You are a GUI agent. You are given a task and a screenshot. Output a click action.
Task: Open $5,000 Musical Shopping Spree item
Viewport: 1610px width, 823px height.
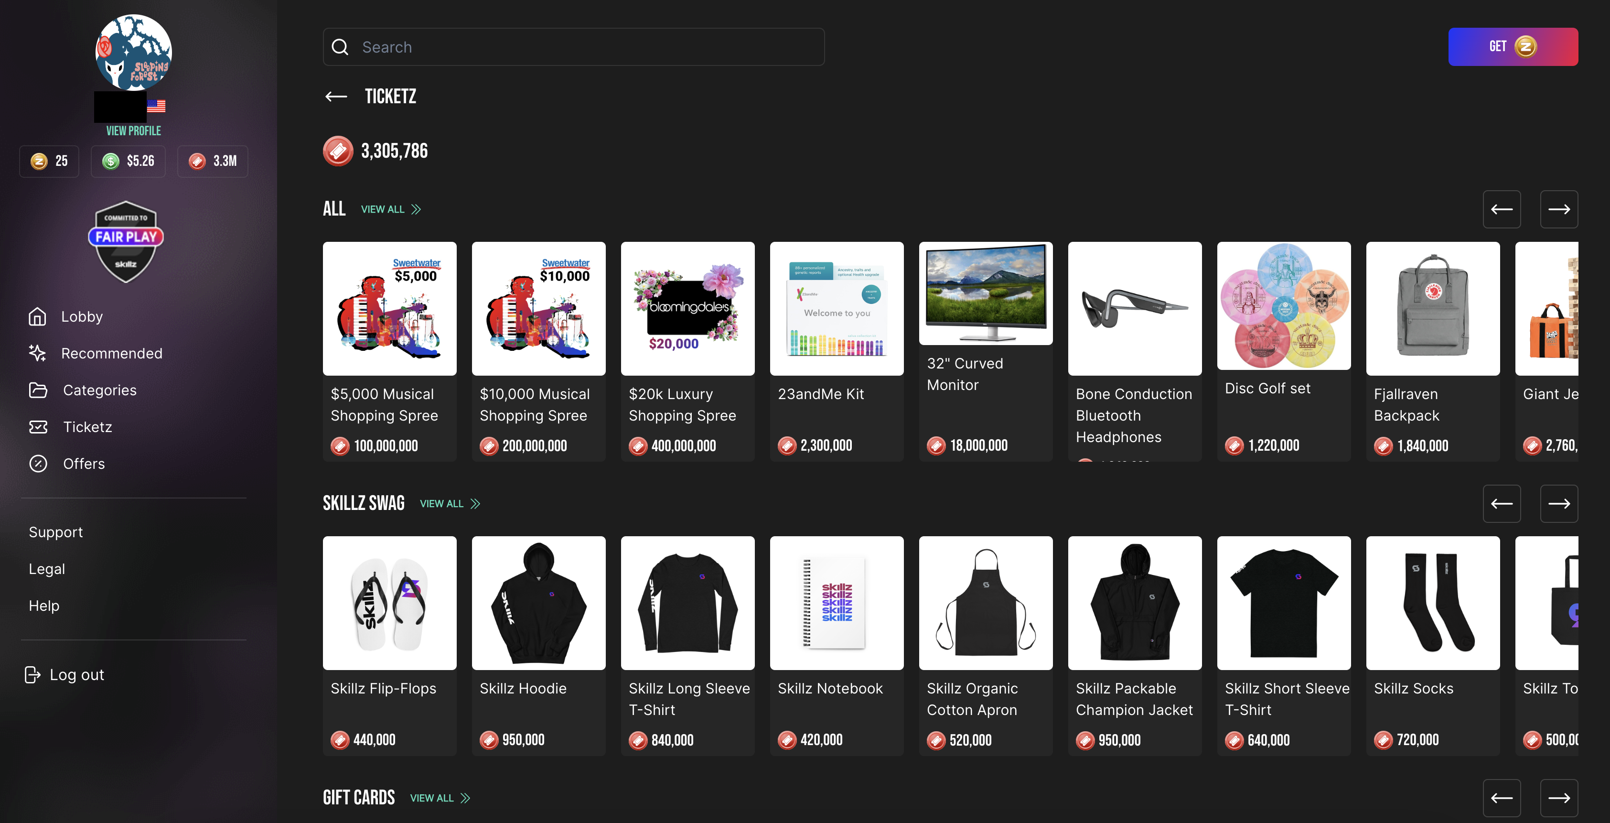[389, 351]
